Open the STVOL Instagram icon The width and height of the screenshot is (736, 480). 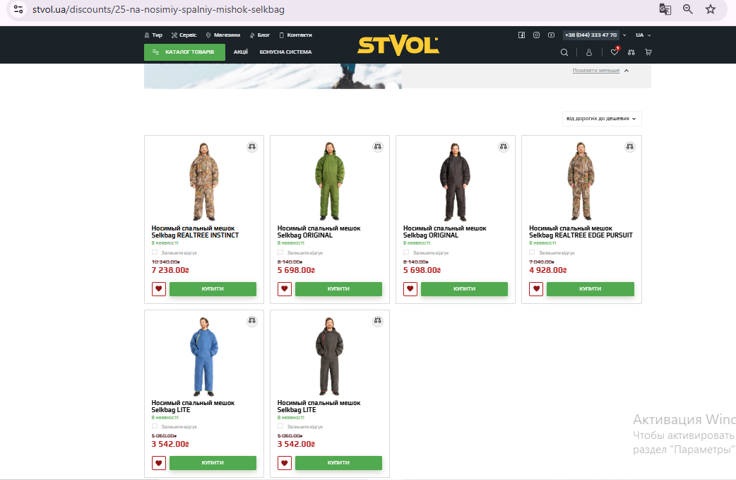(536, 35)
